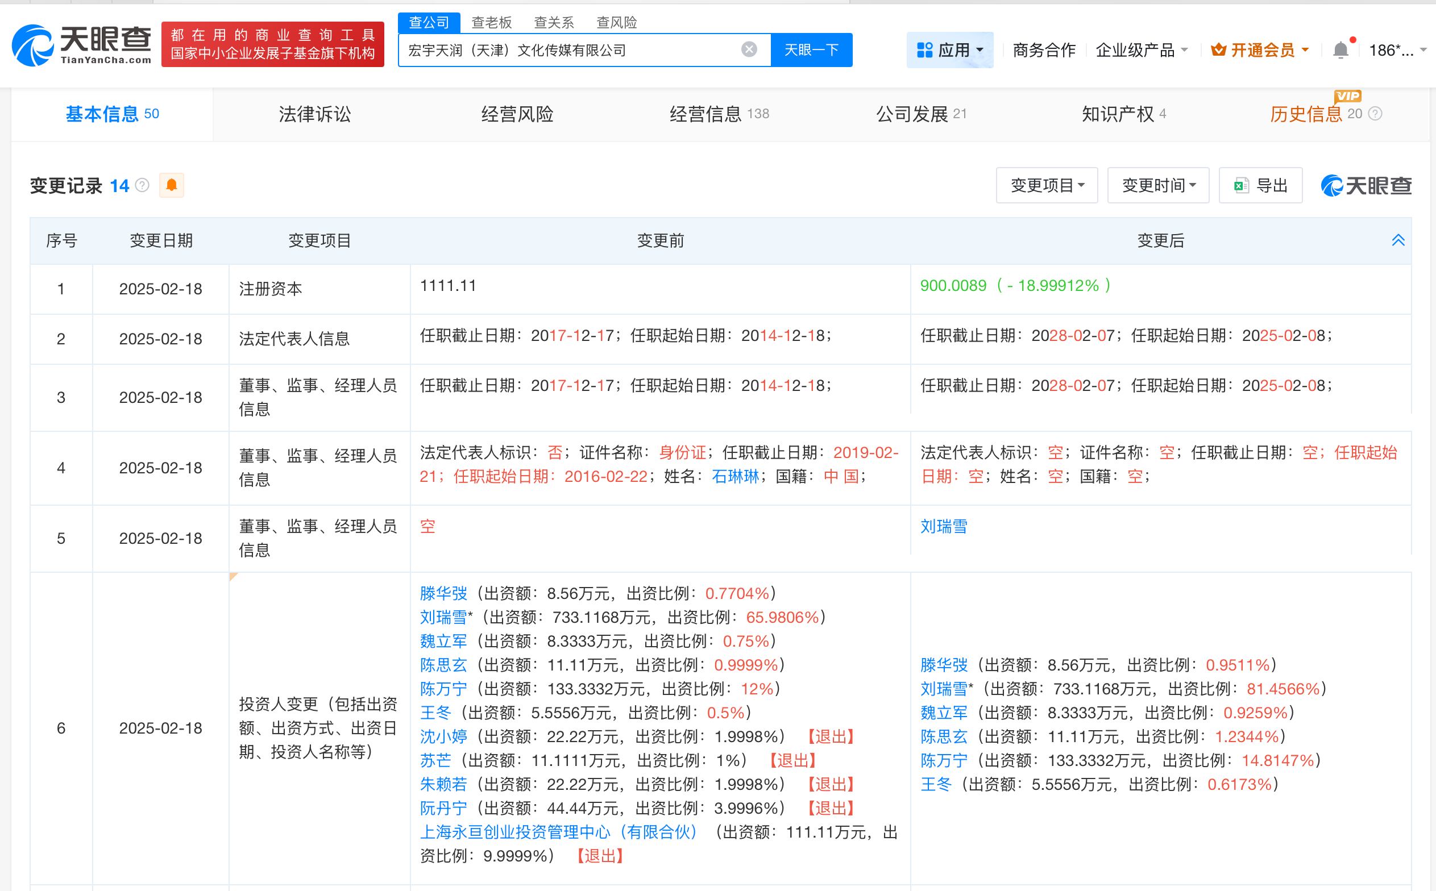
Task: Switch to the 查老板 tab
Action: tap(491, 22)
